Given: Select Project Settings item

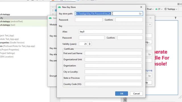Looking at the screenshot, I should [7, 53].
